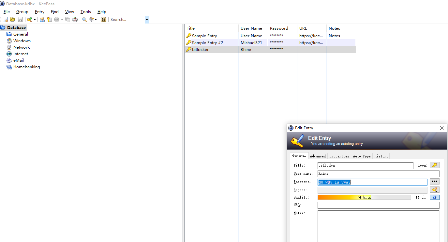Click the New database toolbar icon
The image size is (448, 242).
(x=6, y=20)
